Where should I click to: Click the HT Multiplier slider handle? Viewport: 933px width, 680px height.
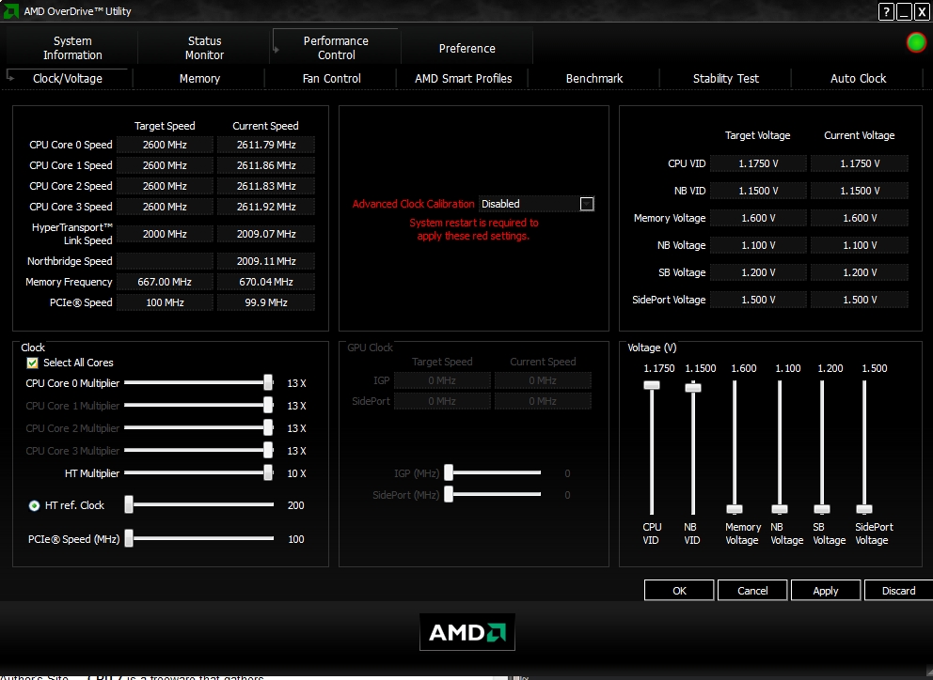pos(268,472)
